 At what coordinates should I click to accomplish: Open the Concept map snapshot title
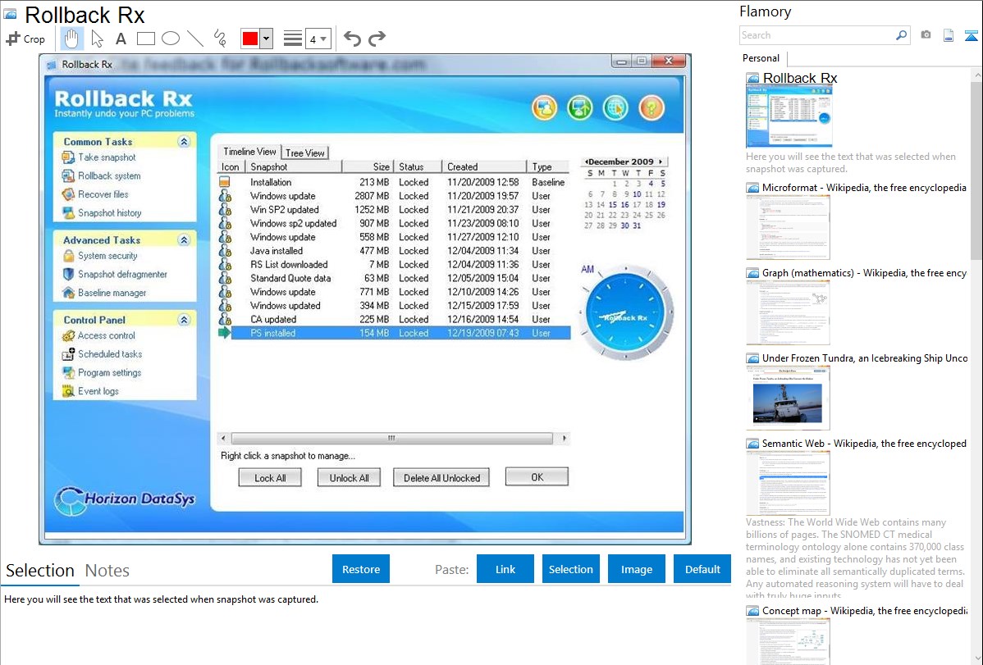[x=864, y=610]
